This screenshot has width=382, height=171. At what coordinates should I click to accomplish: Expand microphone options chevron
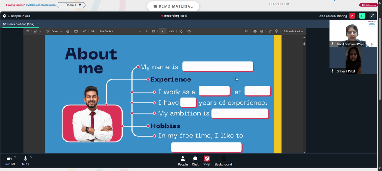coord(31,157)
